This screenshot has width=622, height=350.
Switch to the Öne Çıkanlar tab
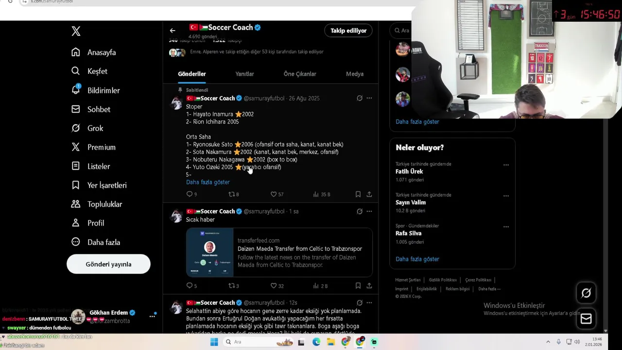(x=300, y=74)
